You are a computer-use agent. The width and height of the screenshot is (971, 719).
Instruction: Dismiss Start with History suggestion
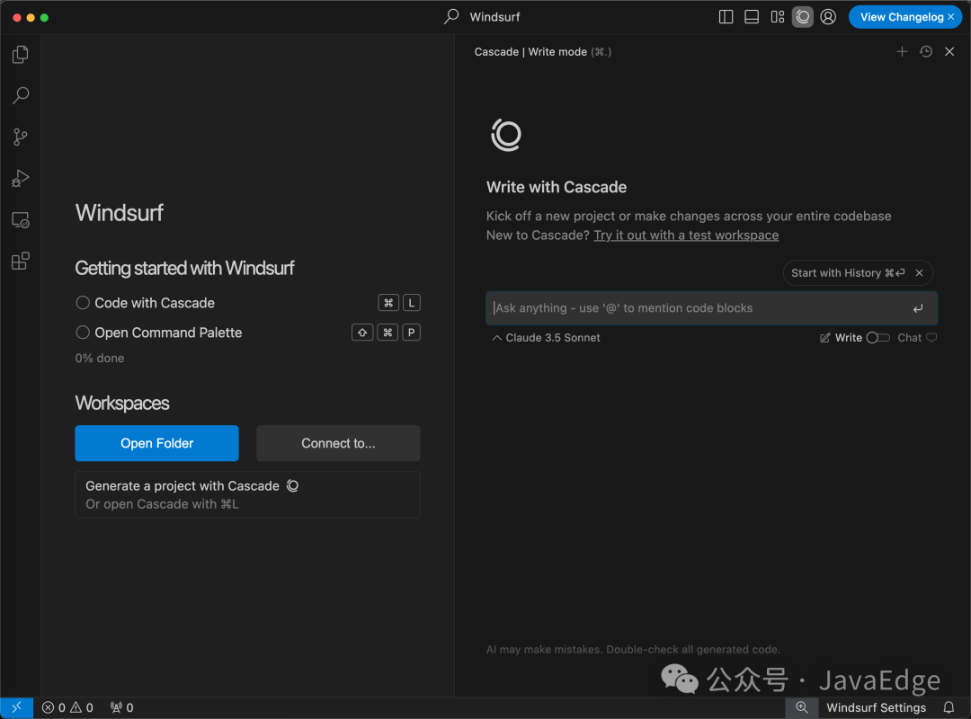[x=919, y=272]
